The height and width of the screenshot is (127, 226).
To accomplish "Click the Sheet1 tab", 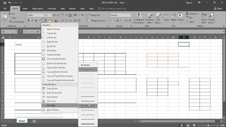I will point(22,121).
